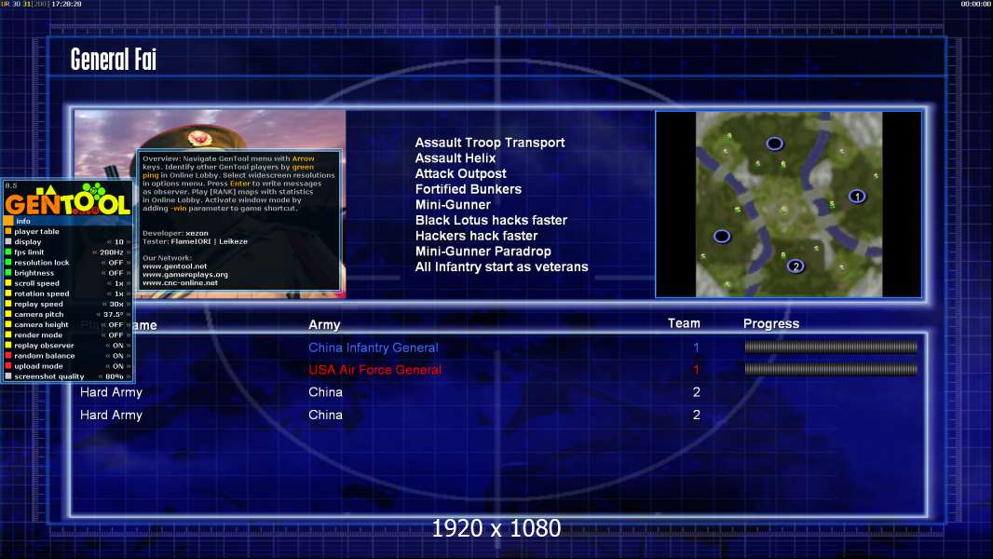
Task: Click the Mini-Gunner Paradrop ability text
Action: (x=483, y=252)
